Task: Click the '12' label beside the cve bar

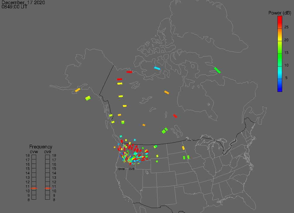Action: tap(54, 182)
